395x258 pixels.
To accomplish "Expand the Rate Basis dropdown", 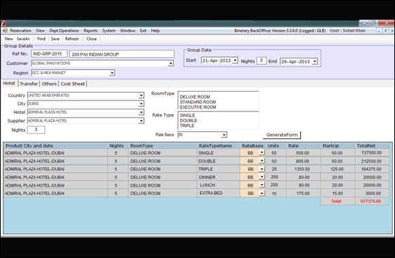I will (x=223, y=135).
